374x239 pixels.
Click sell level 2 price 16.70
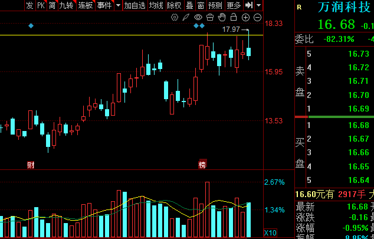pos(359,95)
